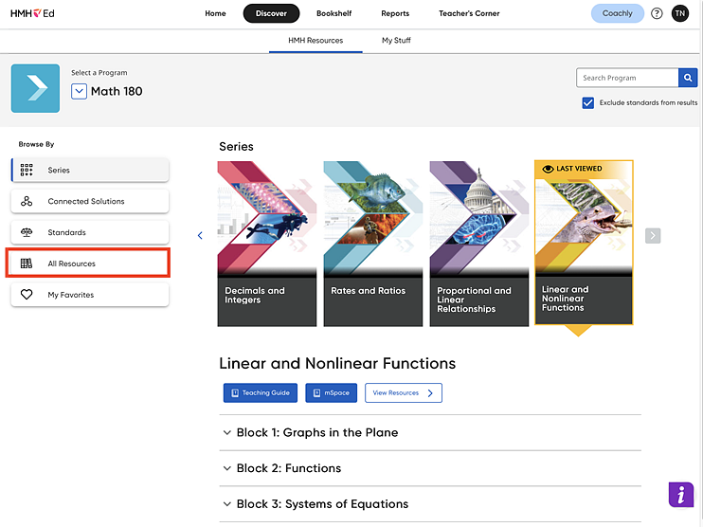Click the Coachly button

tap(618, 13)
